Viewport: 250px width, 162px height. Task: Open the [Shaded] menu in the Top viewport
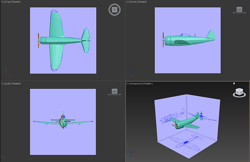pyautogui.click(x=16, y=2)
